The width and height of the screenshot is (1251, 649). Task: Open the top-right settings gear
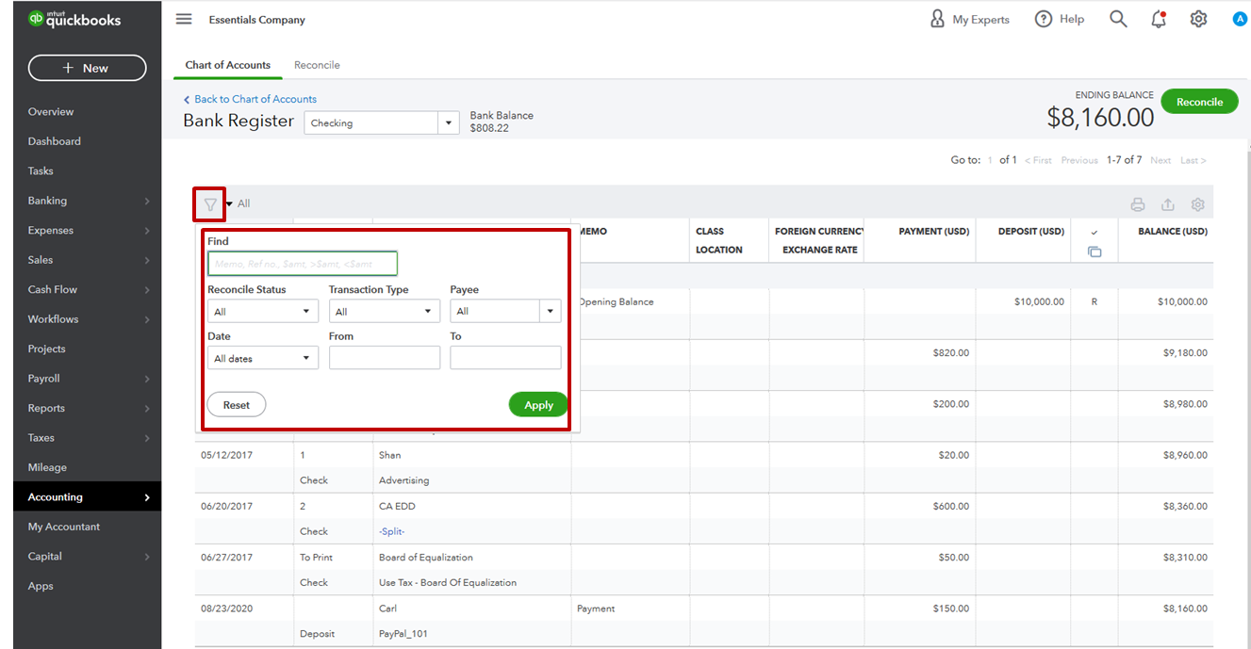[x=1198, y=19]
